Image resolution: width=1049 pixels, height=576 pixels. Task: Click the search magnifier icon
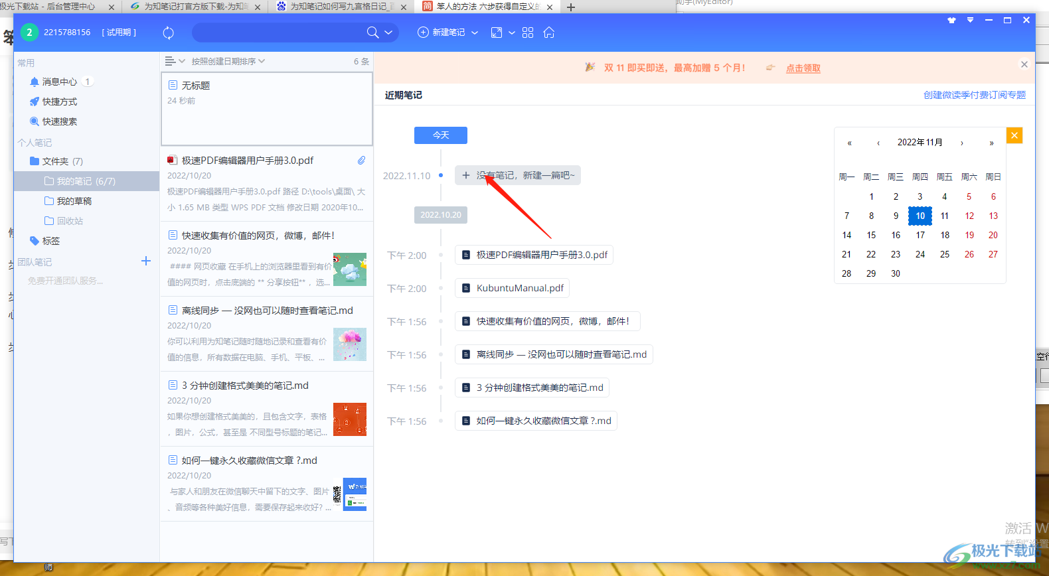pyautogui.click(x=373, y=33)
